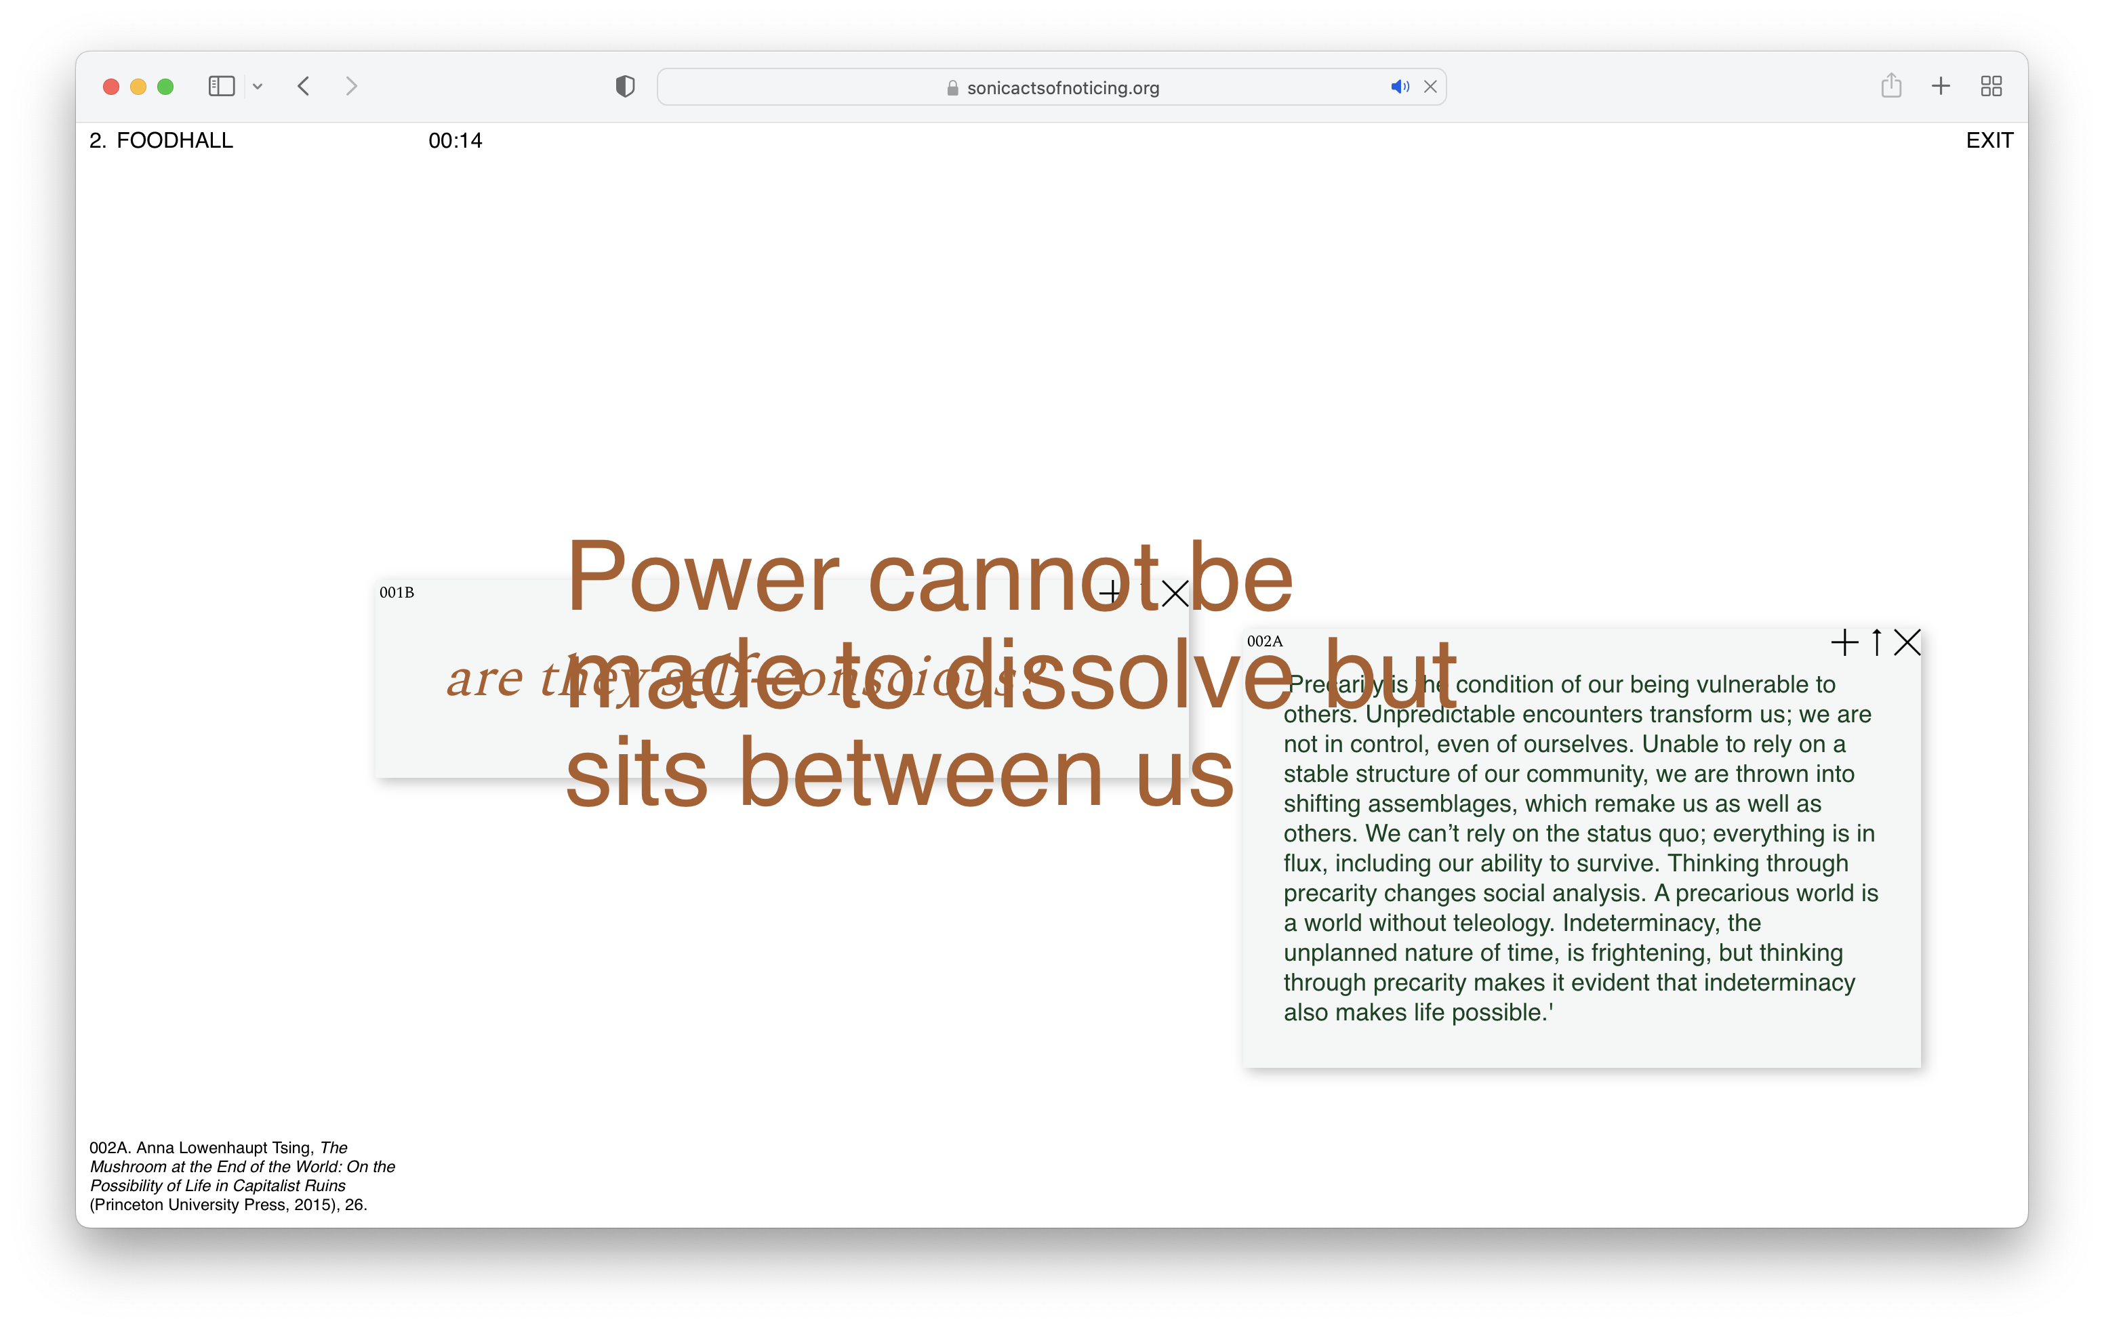Go back to the previous page

tap(304, 87)
